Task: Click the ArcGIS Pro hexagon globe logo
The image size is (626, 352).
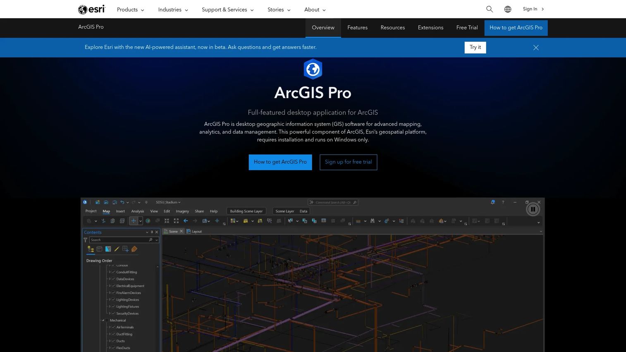Action: click(313, 69)
